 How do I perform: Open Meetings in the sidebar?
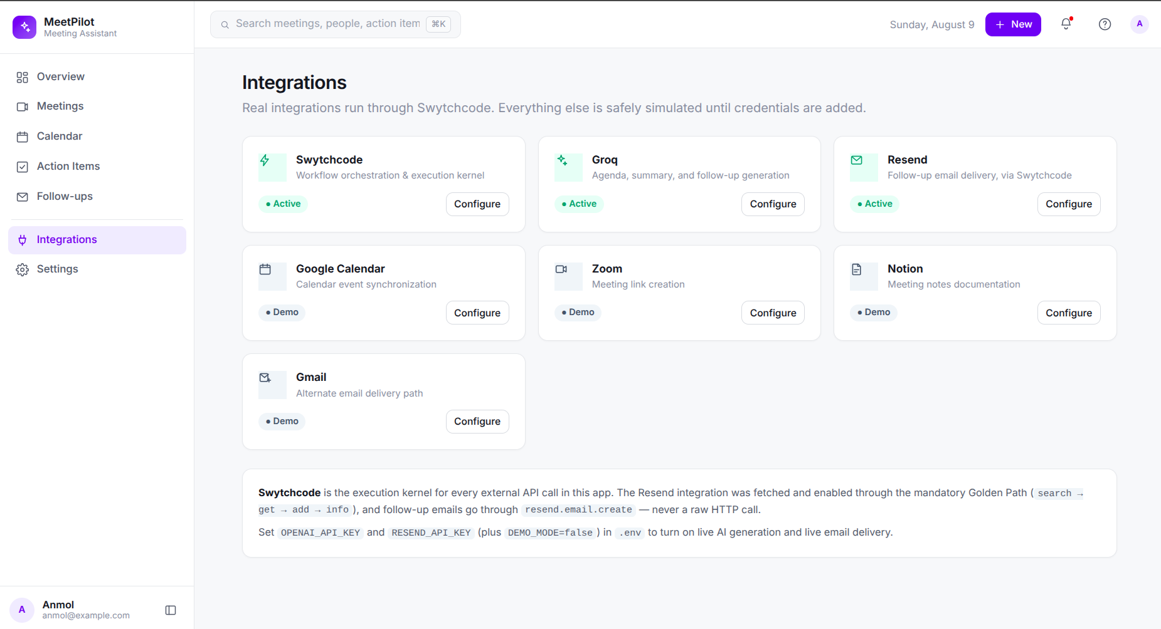click(97, 106)
